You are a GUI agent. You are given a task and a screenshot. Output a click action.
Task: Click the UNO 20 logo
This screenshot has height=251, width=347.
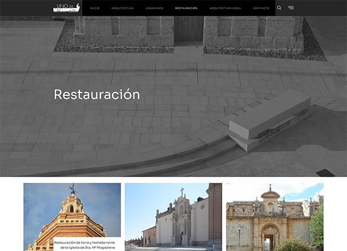click(66, 8)
